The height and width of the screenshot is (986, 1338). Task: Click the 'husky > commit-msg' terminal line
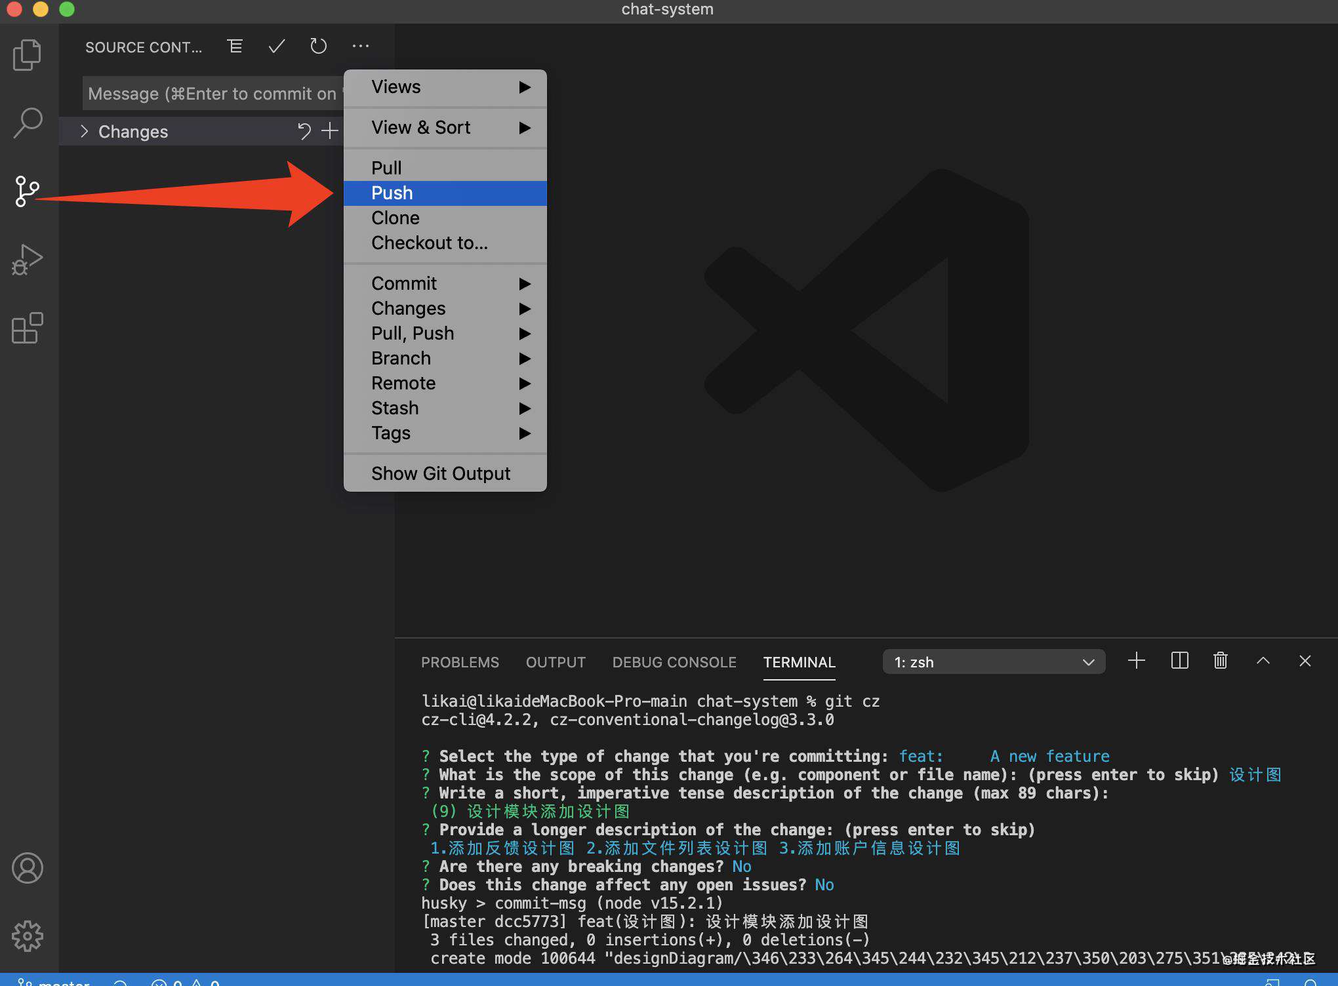pos(572,903)
